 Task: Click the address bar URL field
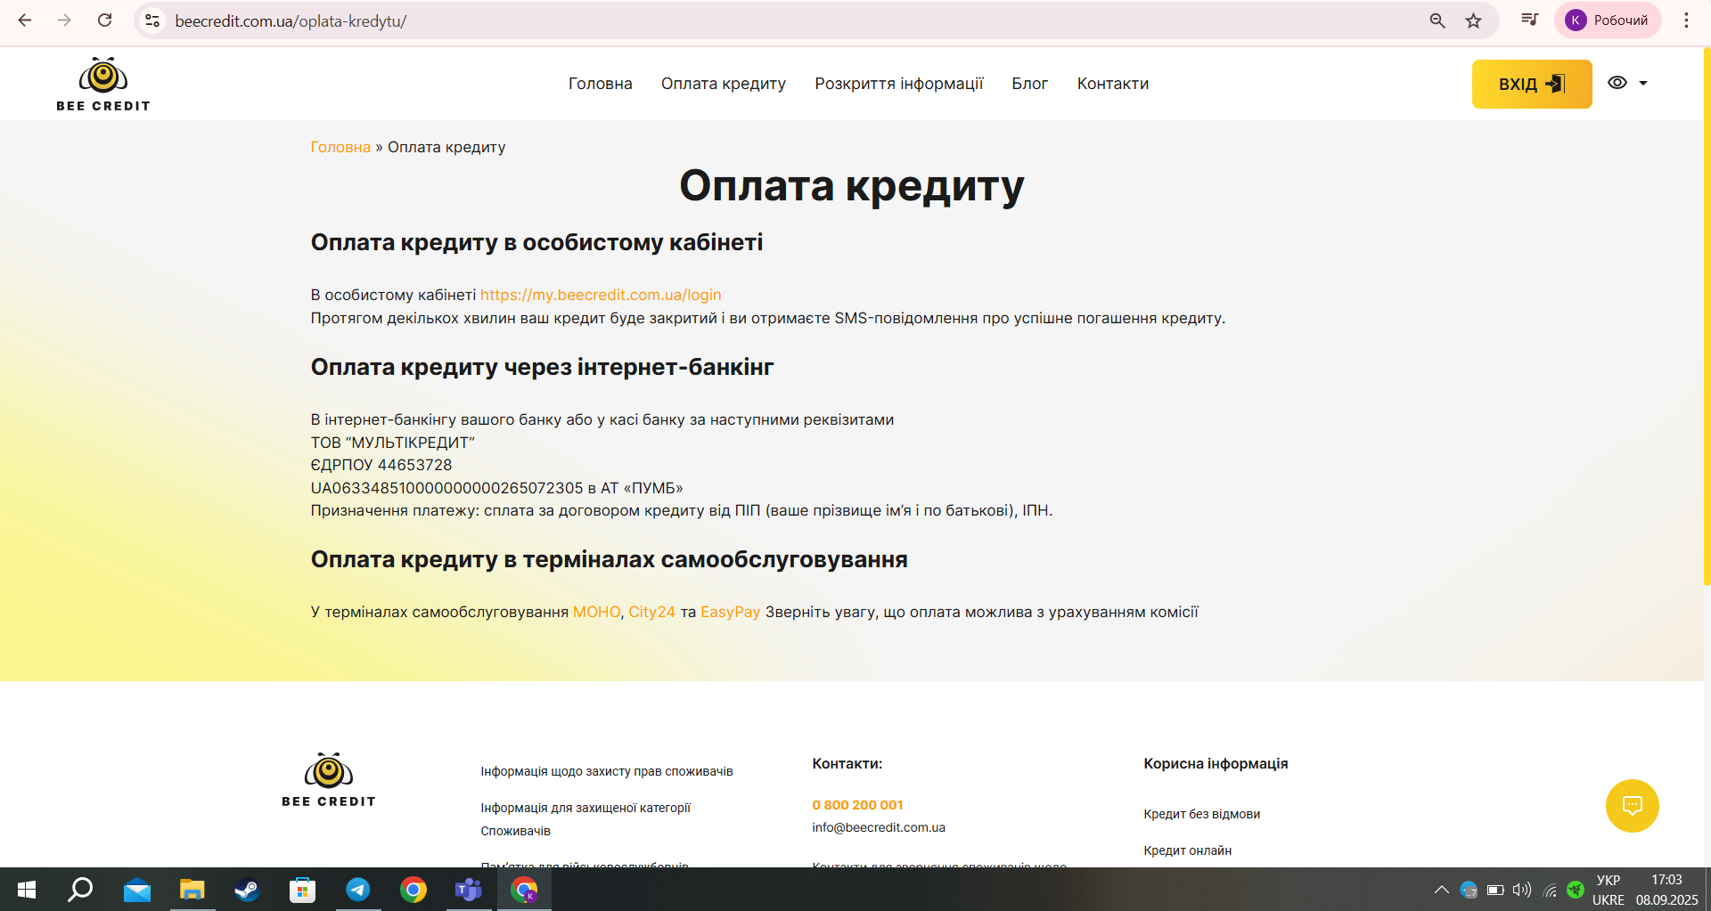[784, 20]
